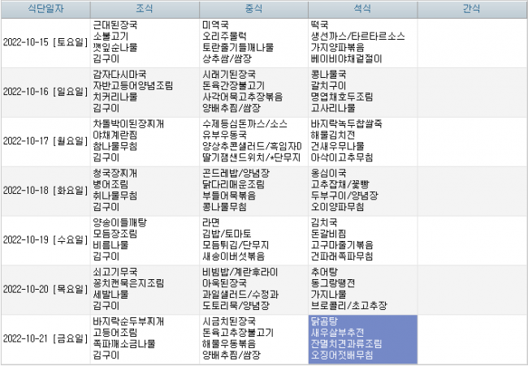The width and height of the screenshot is (528, 366).
Task: Click the 2022-10-18 [화요일] date cell
Action: [x=45, y=191]
